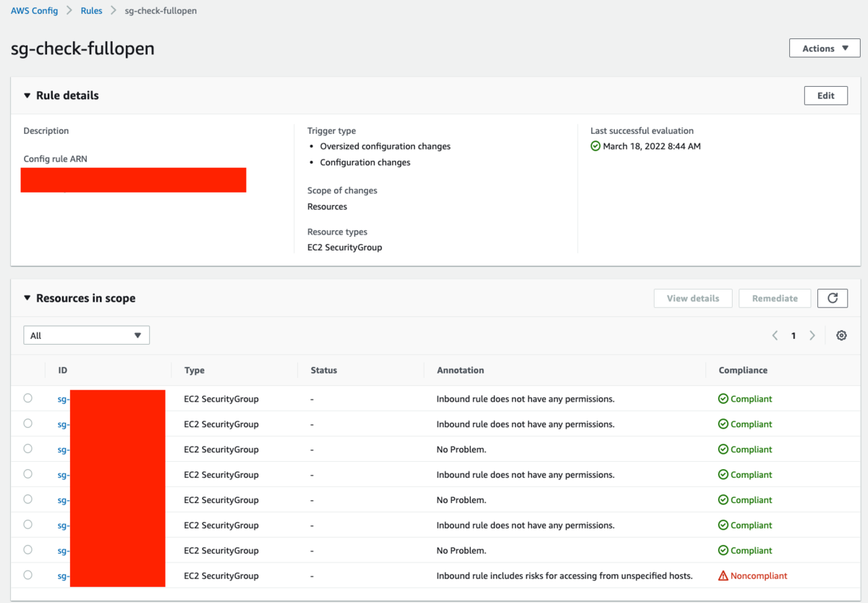868x603 pixels.
Task: Select the radio button for the first security group
Action: click(27, 398)
